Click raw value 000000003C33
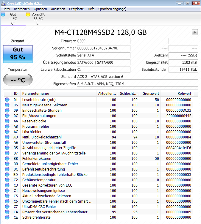This screenshot has width=201, height=224. coord(179,111)
